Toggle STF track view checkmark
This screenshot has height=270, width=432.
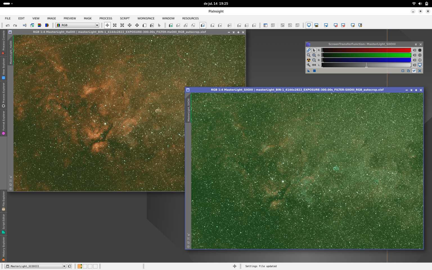coord(414,71)
